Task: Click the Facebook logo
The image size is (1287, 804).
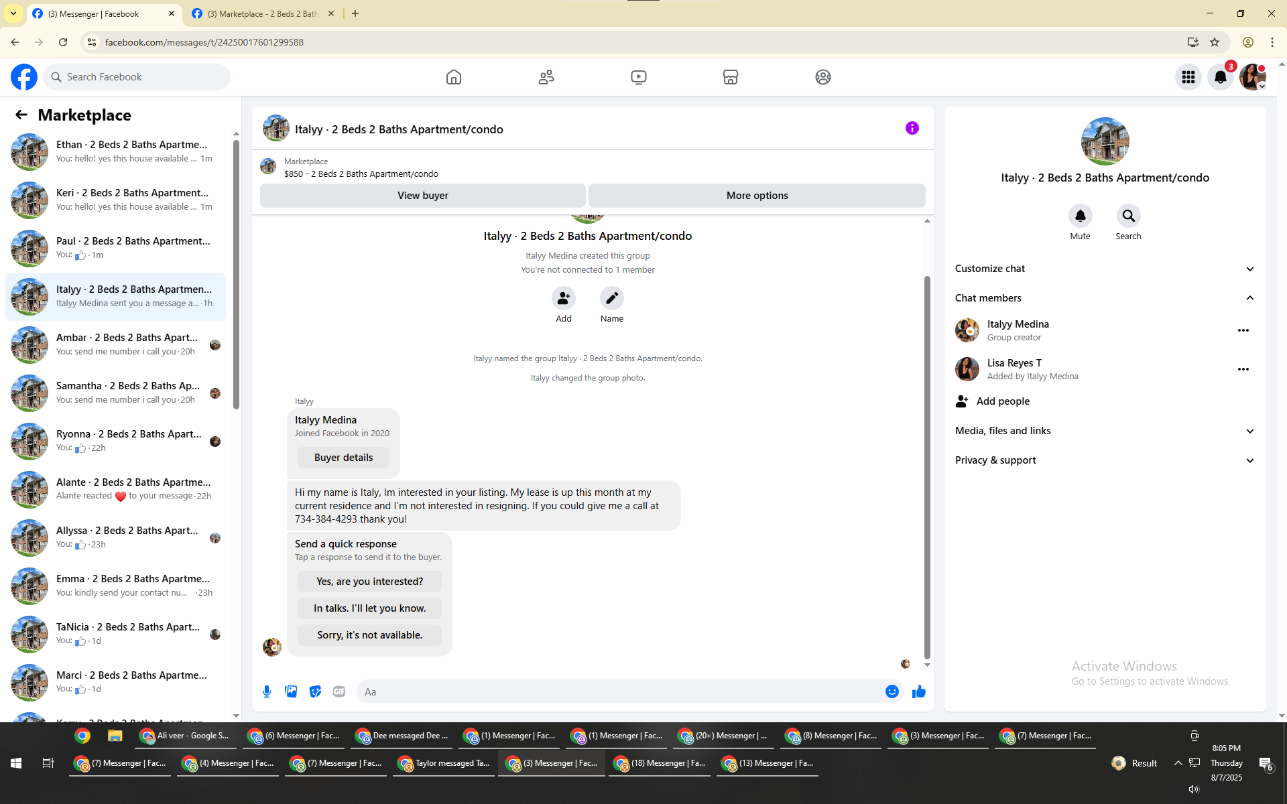Action: pyautogui.click(x=24, y=77)
